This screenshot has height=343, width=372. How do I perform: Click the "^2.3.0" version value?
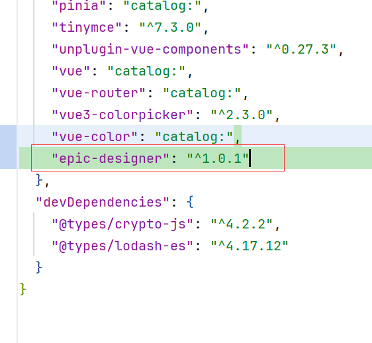242,115
